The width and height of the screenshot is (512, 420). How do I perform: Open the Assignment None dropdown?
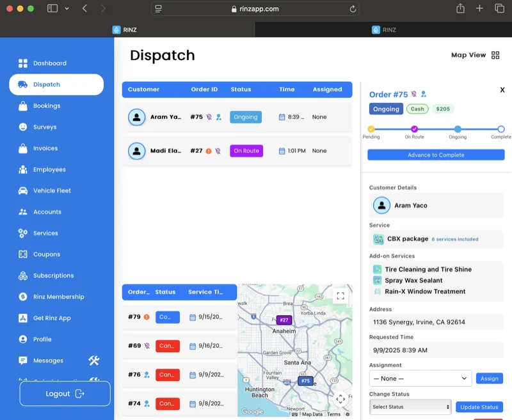[420, 378]
